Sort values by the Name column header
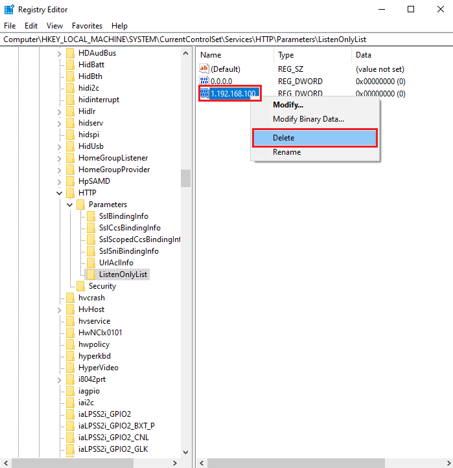The height and width of the screenshot is (468, 453). click(235, 55)
